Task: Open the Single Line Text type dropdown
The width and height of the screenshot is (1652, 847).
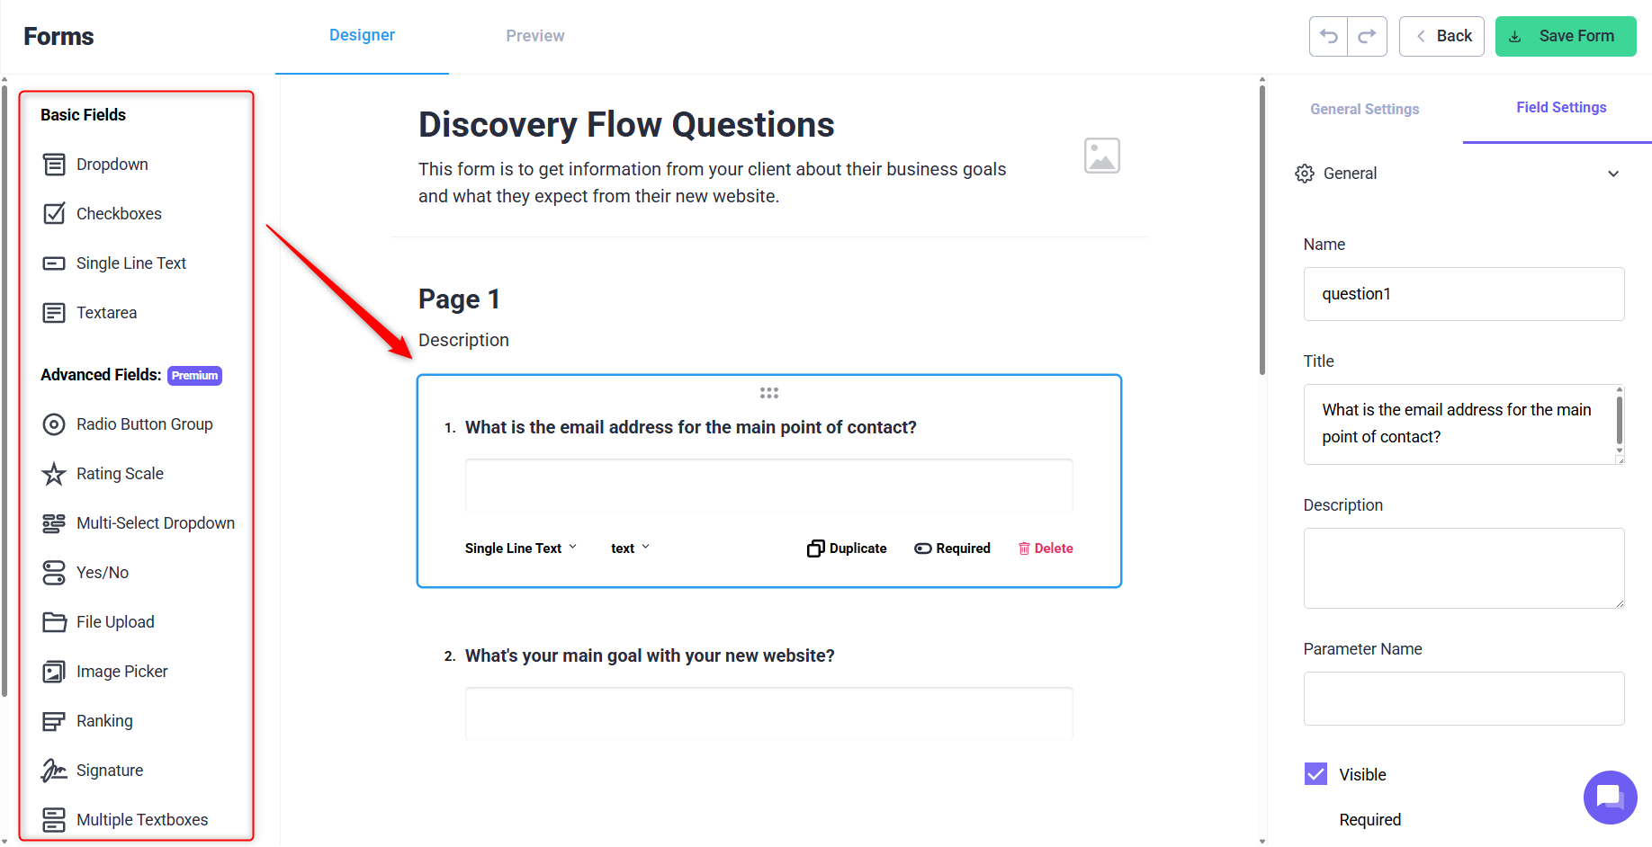Action: click(x=520, y=548)
